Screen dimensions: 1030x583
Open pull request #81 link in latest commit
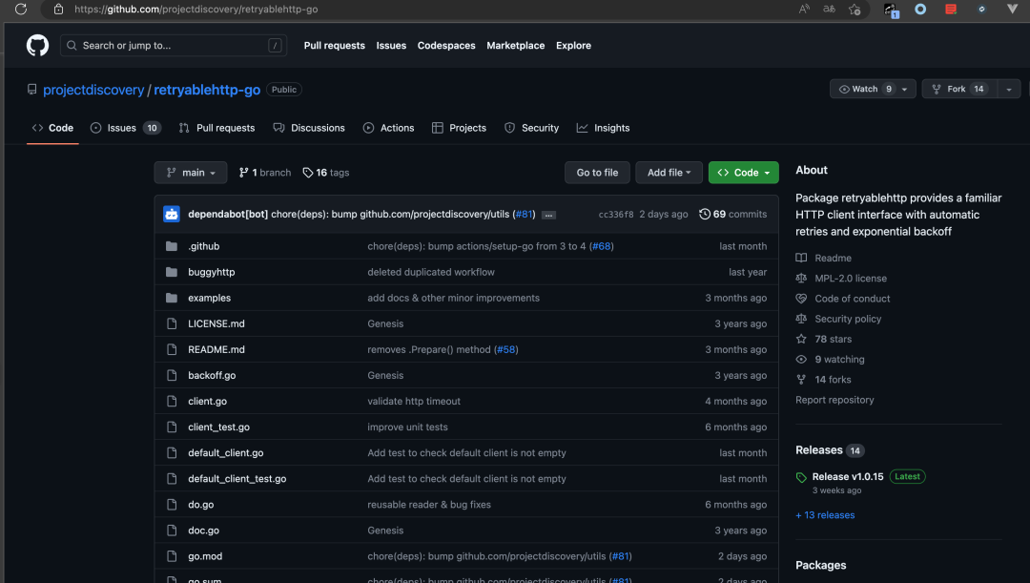coord(525,215)
